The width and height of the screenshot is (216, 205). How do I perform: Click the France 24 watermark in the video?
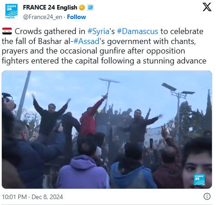[x=199, y=180]
